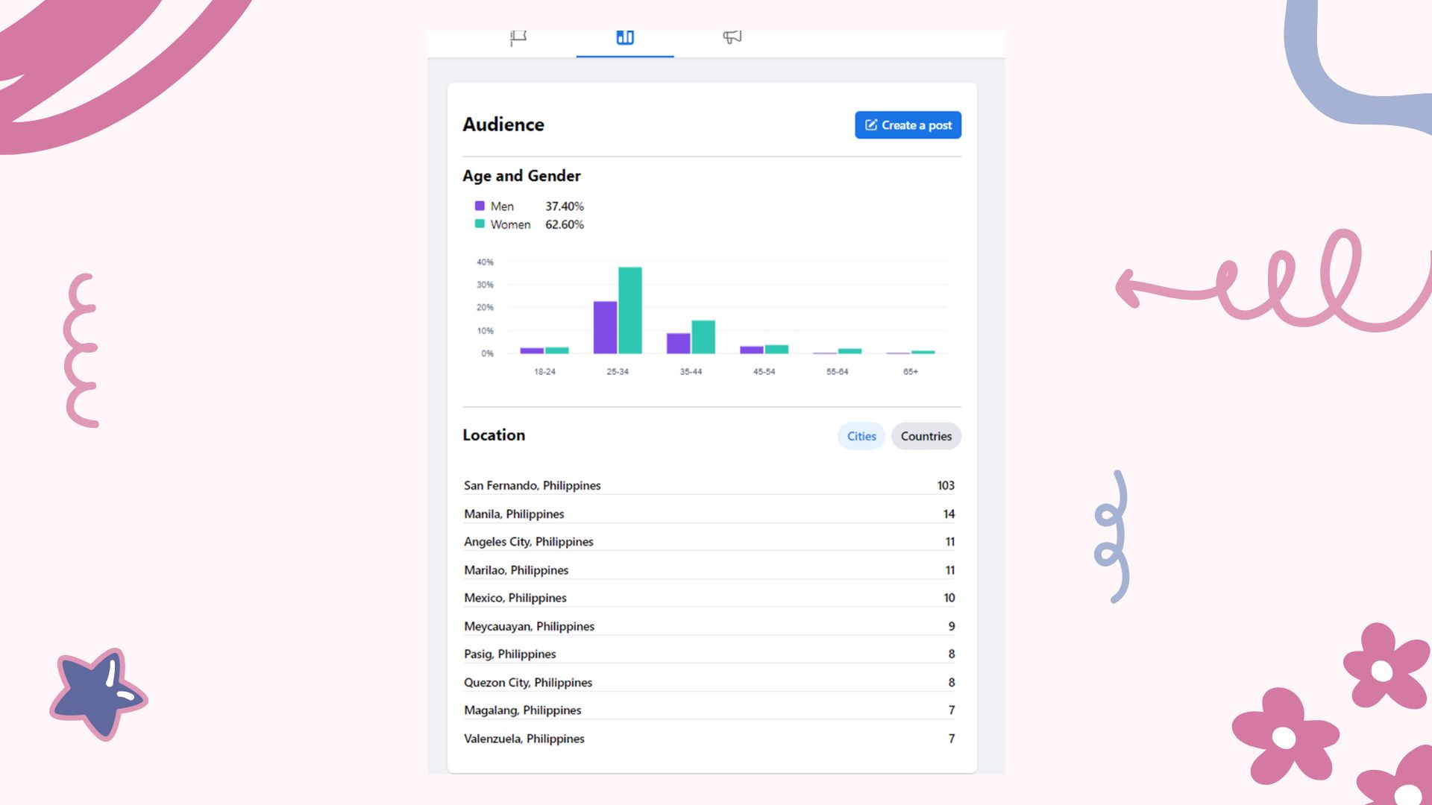Select the bar chart Insights tab icon

tap(625, 37)
